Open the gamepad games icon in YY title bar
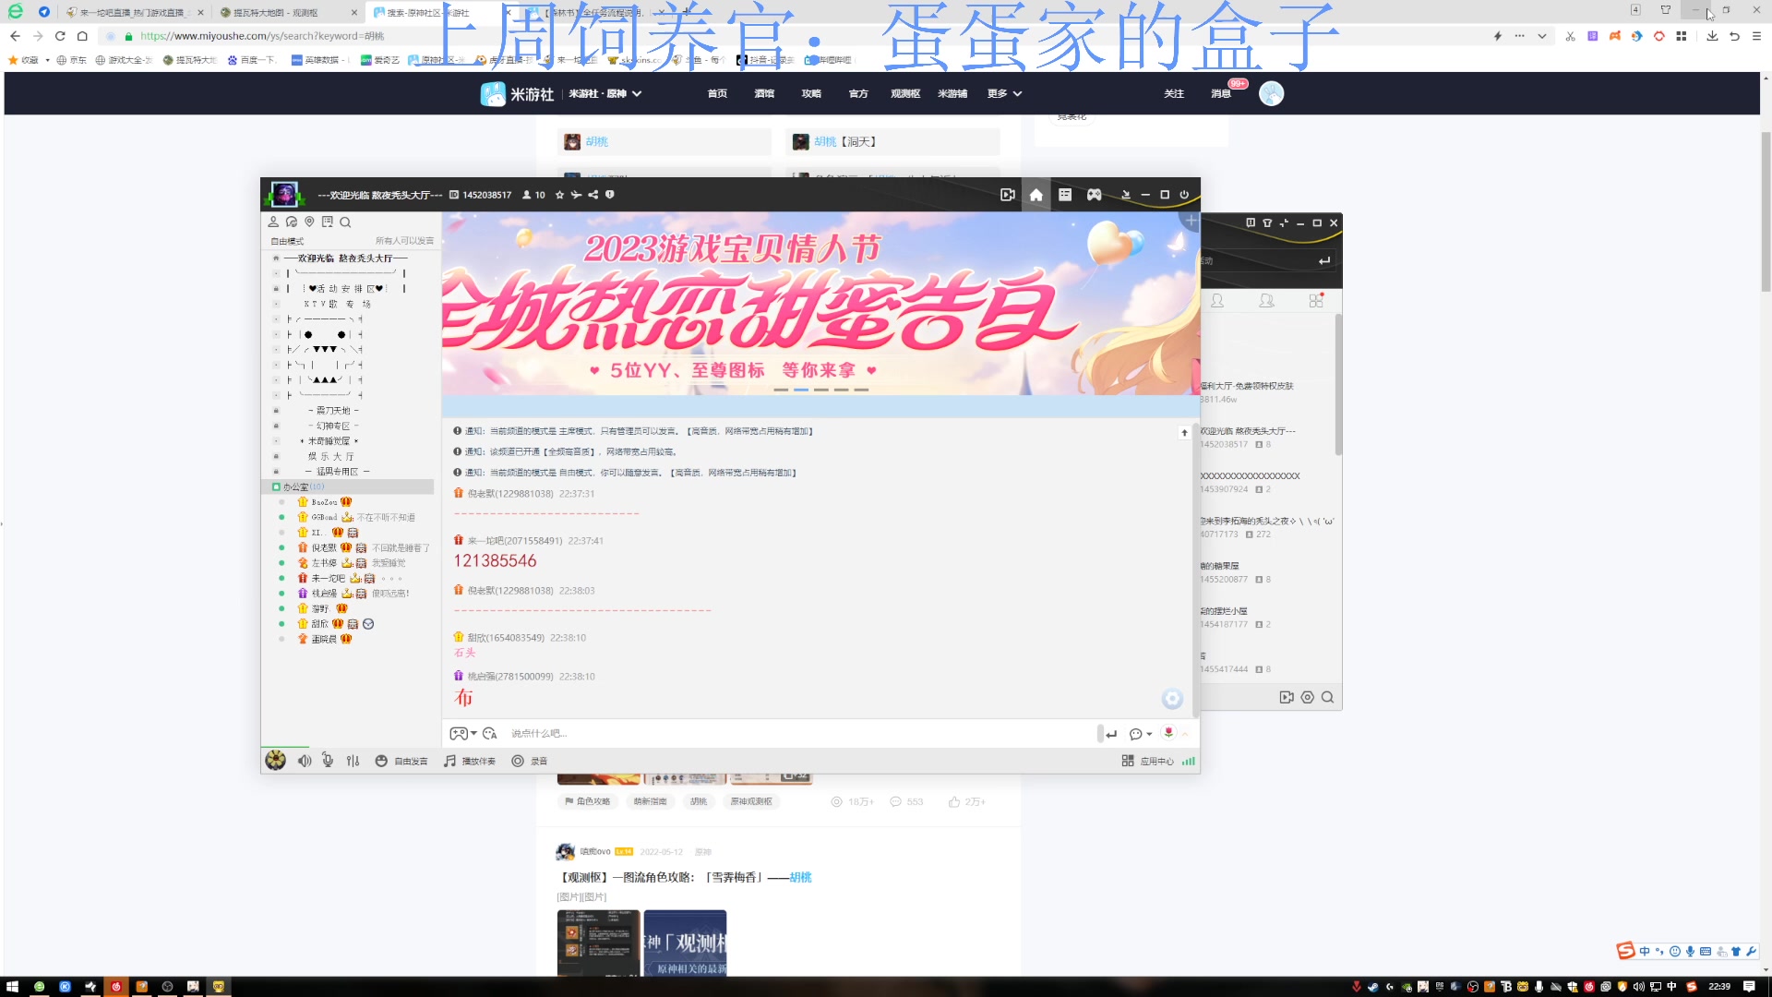Viewport: 1772px width, 997px height. [x=1095, y=195]
